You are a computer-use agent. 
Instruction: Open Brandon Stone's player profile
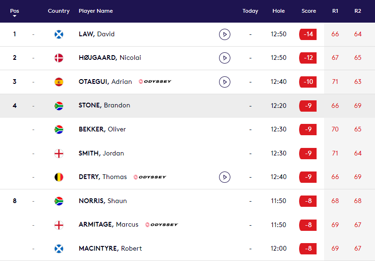(104, 105)
